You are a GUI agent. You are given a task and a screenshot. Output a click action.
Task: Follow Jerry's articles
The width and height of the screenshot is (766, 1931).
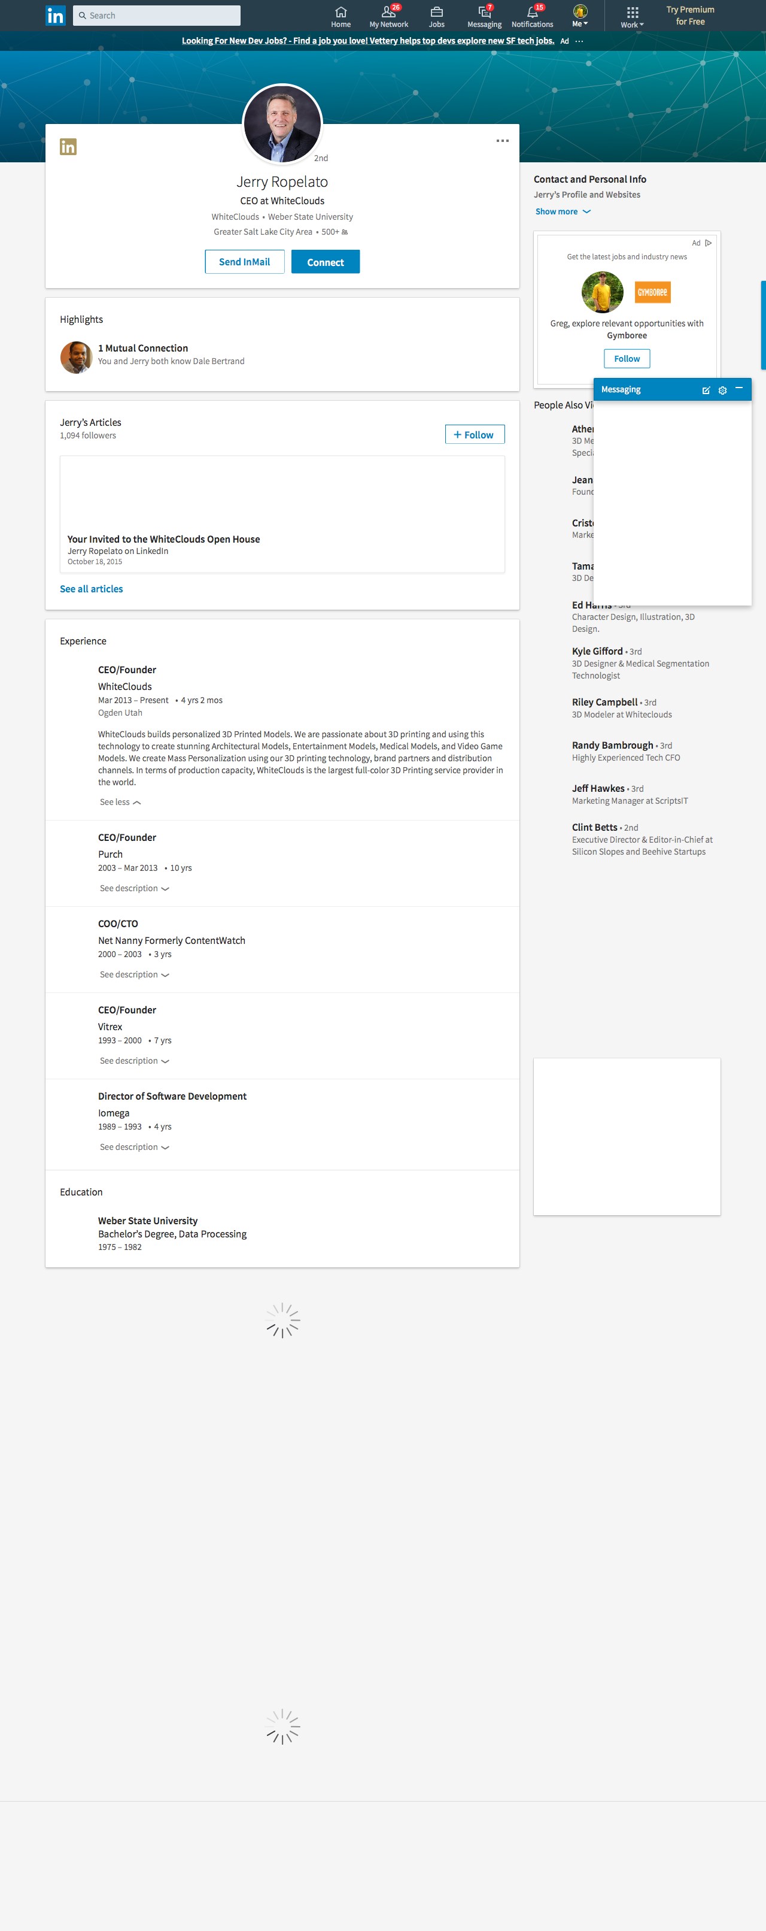tap(475, 435)
